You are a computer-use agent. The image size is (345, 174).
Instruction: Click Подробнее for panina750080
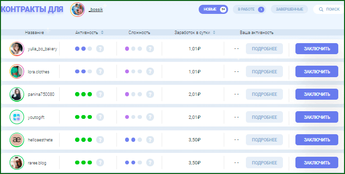[264, 94]
